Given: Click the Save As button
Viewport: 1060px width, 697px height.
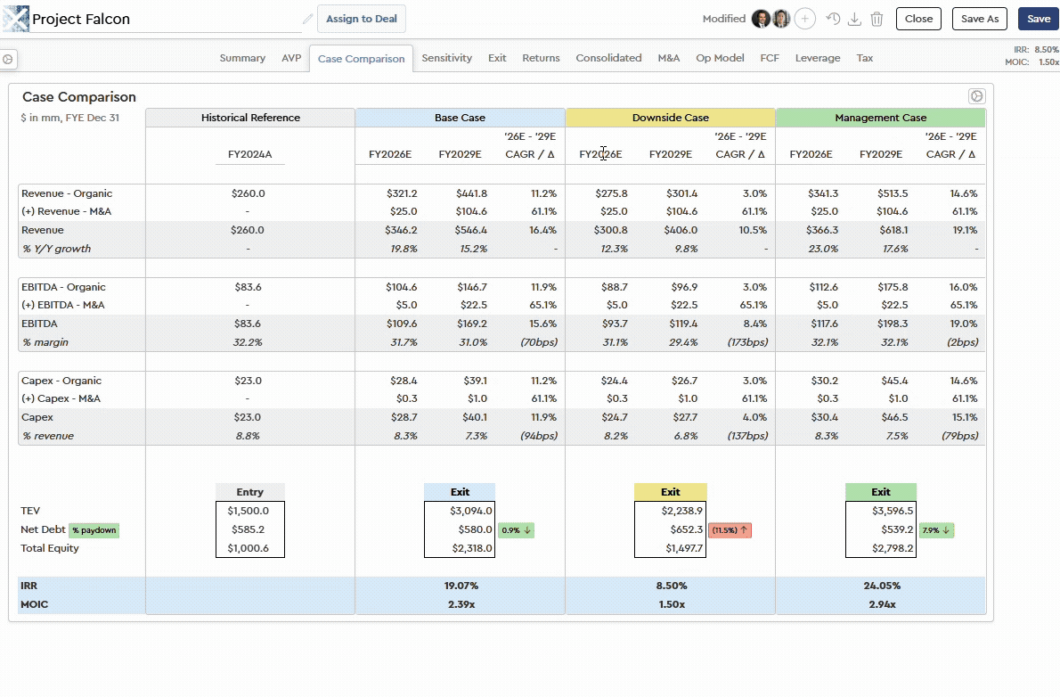Looking at the screenshot, I should tap(980, 19).
